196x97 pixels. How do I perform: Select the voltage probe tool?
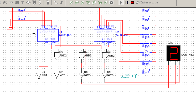71,2
